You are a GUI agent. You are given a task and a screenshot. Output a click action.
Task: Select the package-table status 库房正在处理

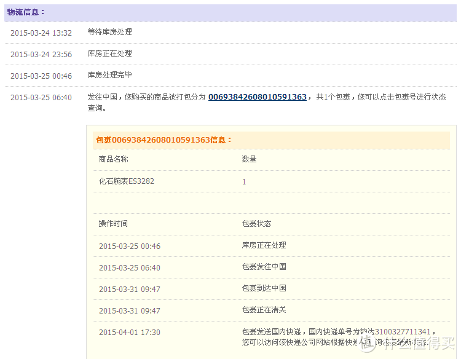(264, 245)
